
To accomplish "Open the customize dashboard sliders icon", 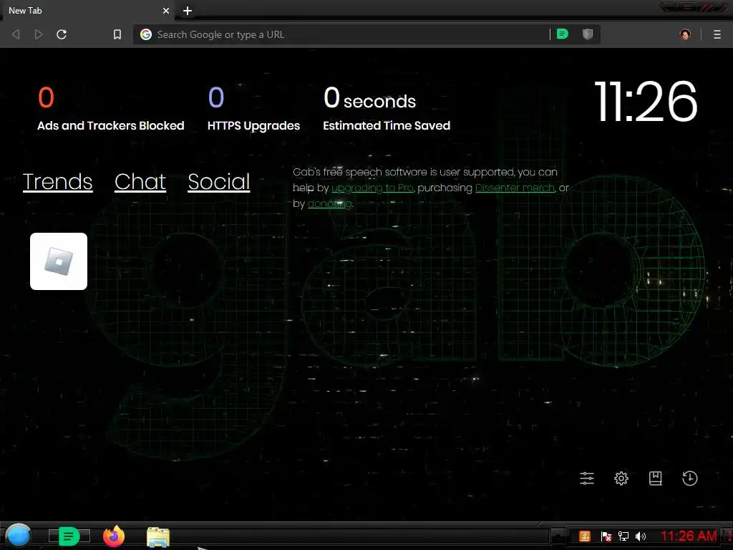I will pos(587,478).
